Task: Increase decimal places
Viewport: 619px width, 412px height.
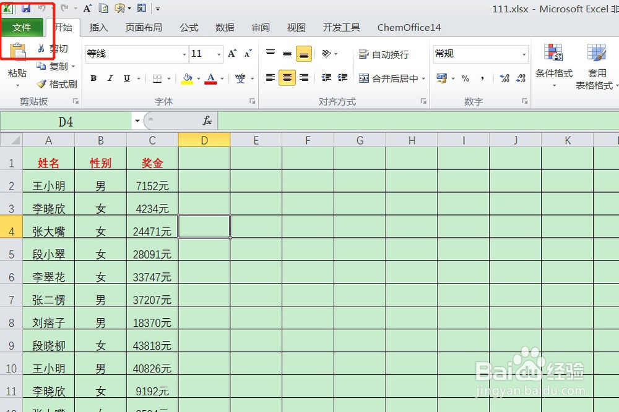Action: [504, 78]
